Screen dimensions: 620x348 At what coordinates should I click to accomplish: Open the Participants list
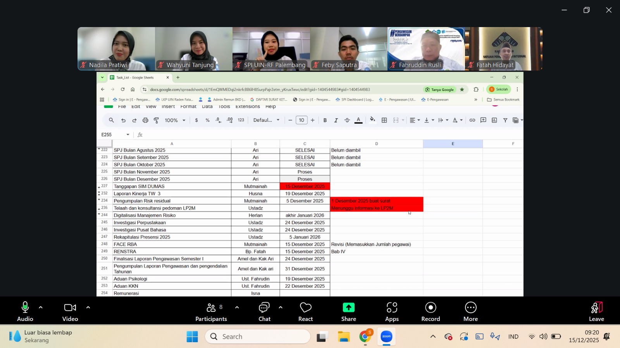211,312
